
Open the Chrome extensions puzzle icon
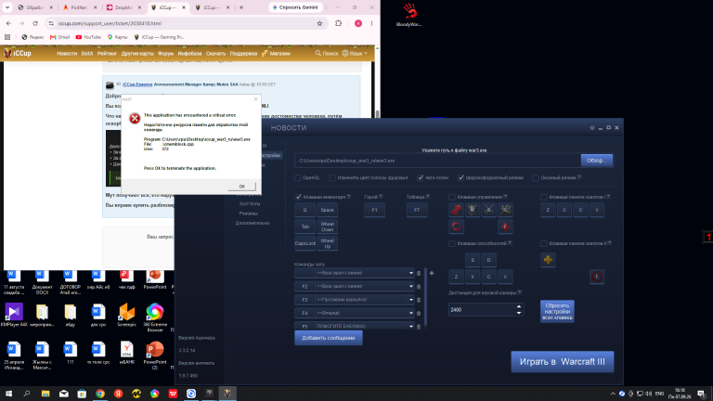338,23
